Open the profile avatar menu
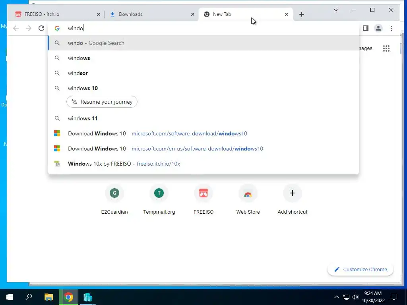The height and width of the screenshot is (305, 407). point(378,28)
